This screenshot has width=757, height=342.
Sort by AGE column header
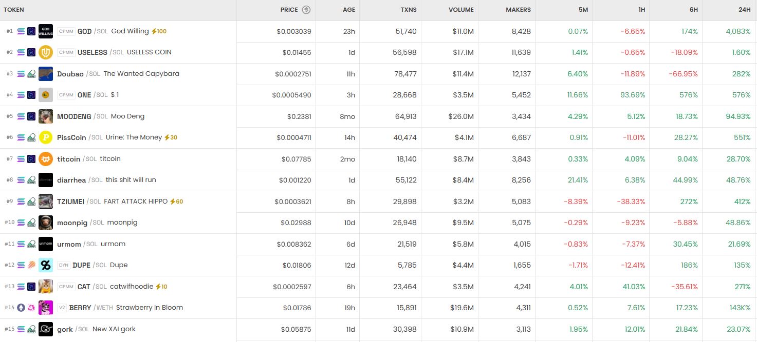click(349, 10)
